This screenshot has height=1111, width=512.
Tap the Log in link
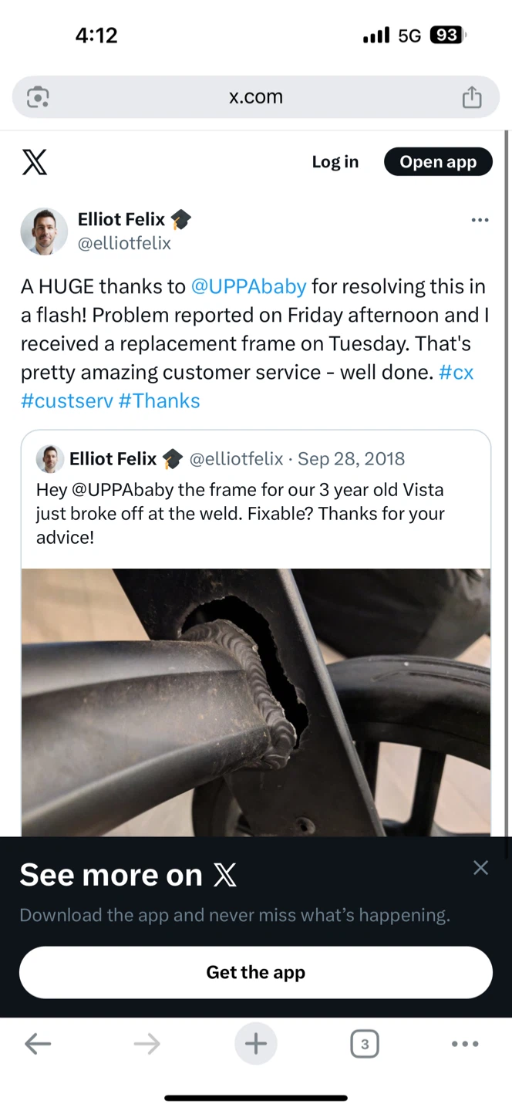coord(335,161)
